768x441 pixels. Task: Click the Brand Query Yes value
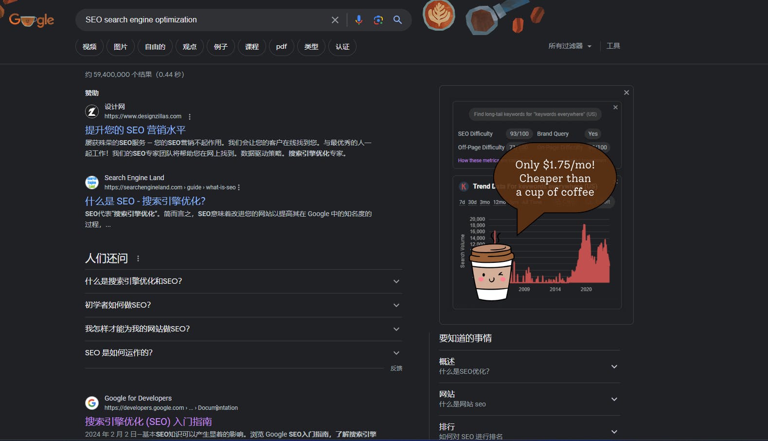coord(593,134)
